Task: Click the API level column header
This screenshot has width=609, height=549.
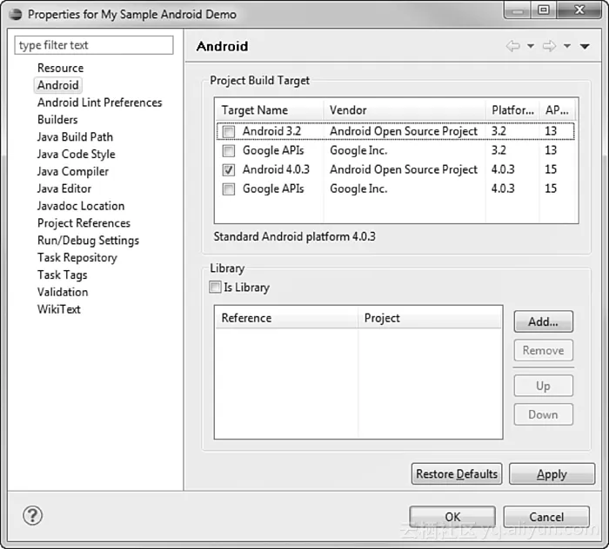Action: coord(557,110)
